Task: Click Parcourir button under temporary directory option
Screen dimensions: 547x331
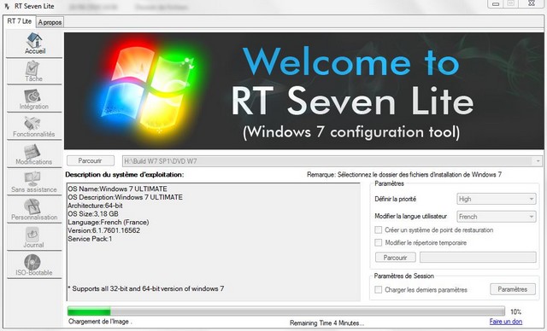Action: [395, 258]
